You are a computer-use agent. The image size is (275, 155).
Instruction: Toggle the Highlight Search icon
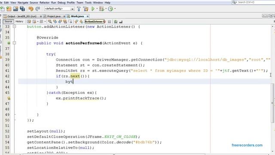(65, 22)
